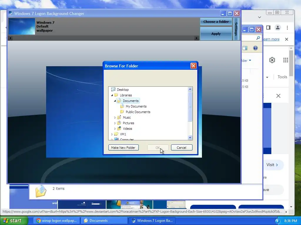
Task: Close the Browse For Folder dialog
Action: (x=193, y=66)
